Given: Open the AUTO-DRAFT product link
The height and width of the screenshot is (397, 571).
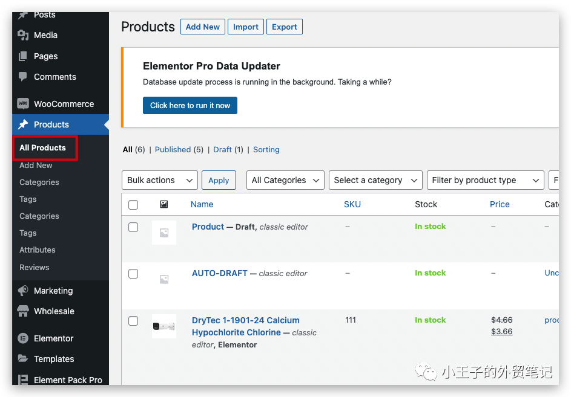Looking at the screenshot, I should 220,273.
